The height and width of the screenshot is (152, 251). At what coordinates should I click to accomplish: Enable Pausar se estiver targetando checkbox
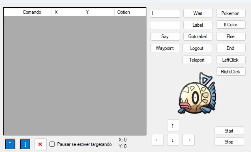tap(52, 144)
